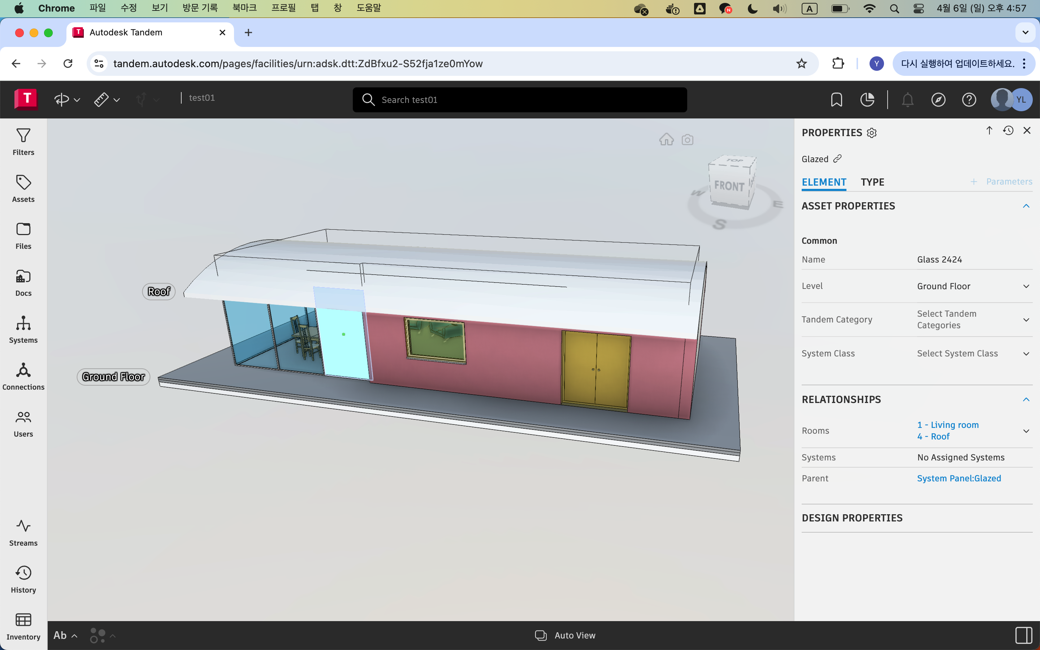The image size is (1040, 650).
Task: Open the Assets sidebar panel
Action: [23, 189]
